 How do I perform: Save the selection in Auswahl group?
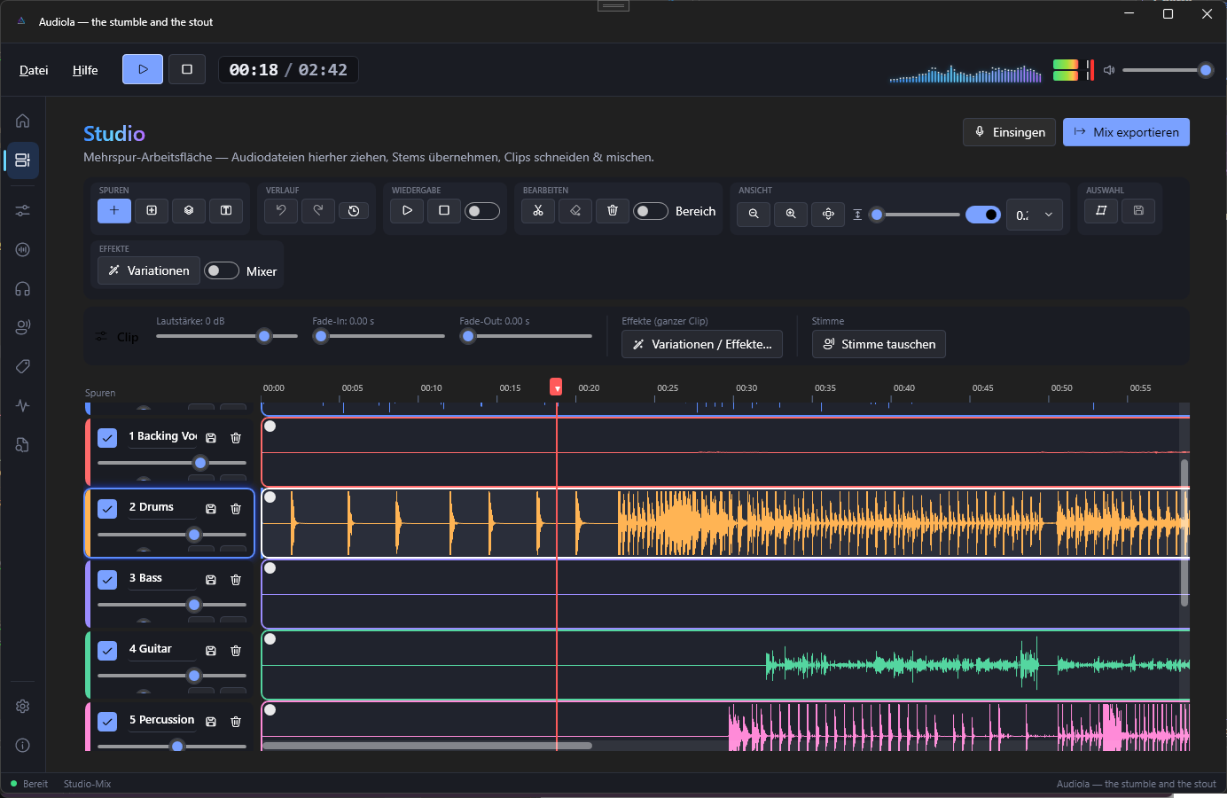[x=1138, y=210]
